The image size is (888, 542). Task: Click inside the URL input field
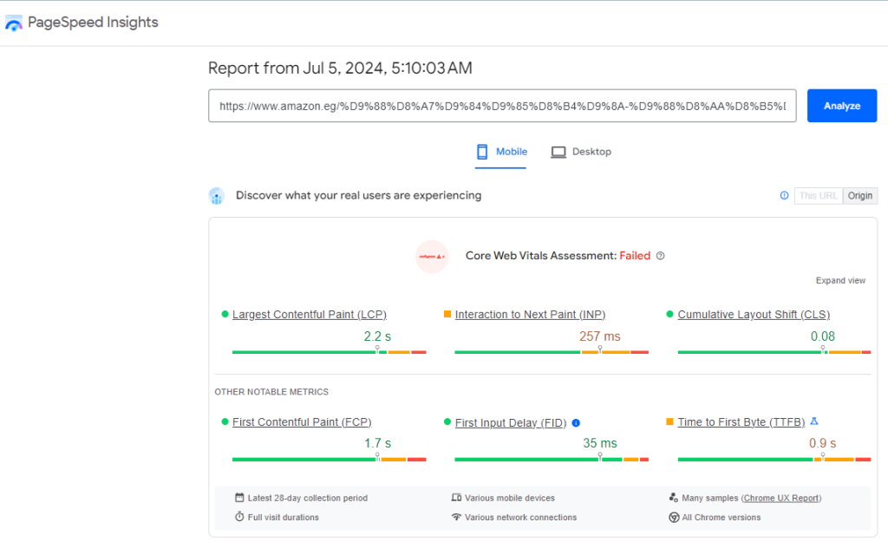point(501,105)
